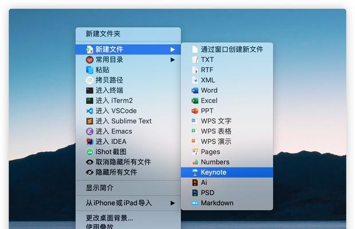Click the Excel text label
The height and width of the screenshot is (229, 355).
(209, 101)
